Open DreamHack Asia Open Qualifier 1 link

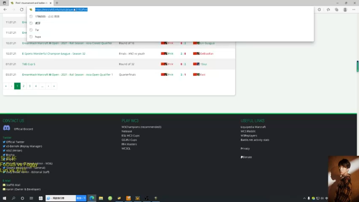click(x=67, y=75)
